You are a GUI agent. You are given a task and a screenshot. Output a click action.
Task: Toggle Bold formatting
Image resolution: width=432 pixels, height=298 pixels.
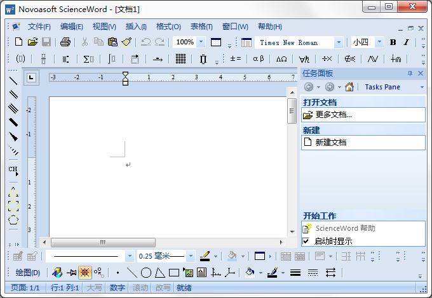pos(393,42)
